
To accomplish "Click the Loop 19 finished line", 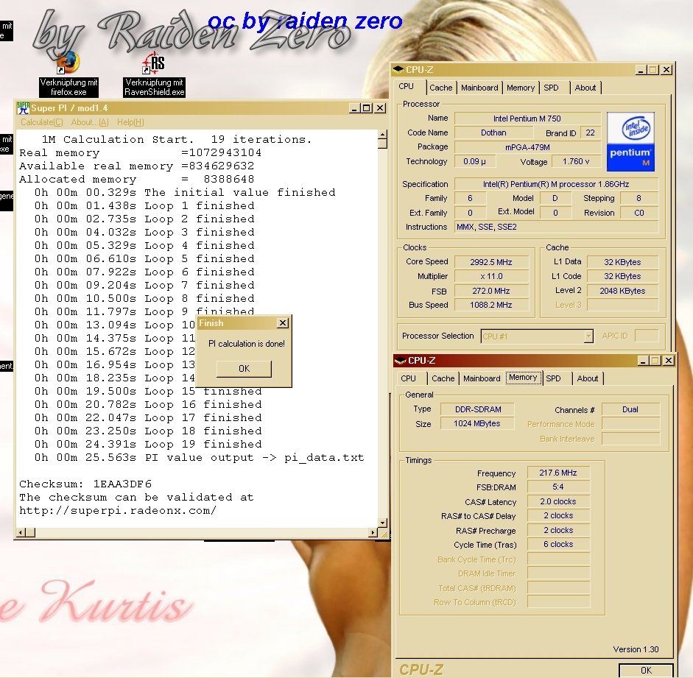I will pyautogui.click(x=148, y=445).
